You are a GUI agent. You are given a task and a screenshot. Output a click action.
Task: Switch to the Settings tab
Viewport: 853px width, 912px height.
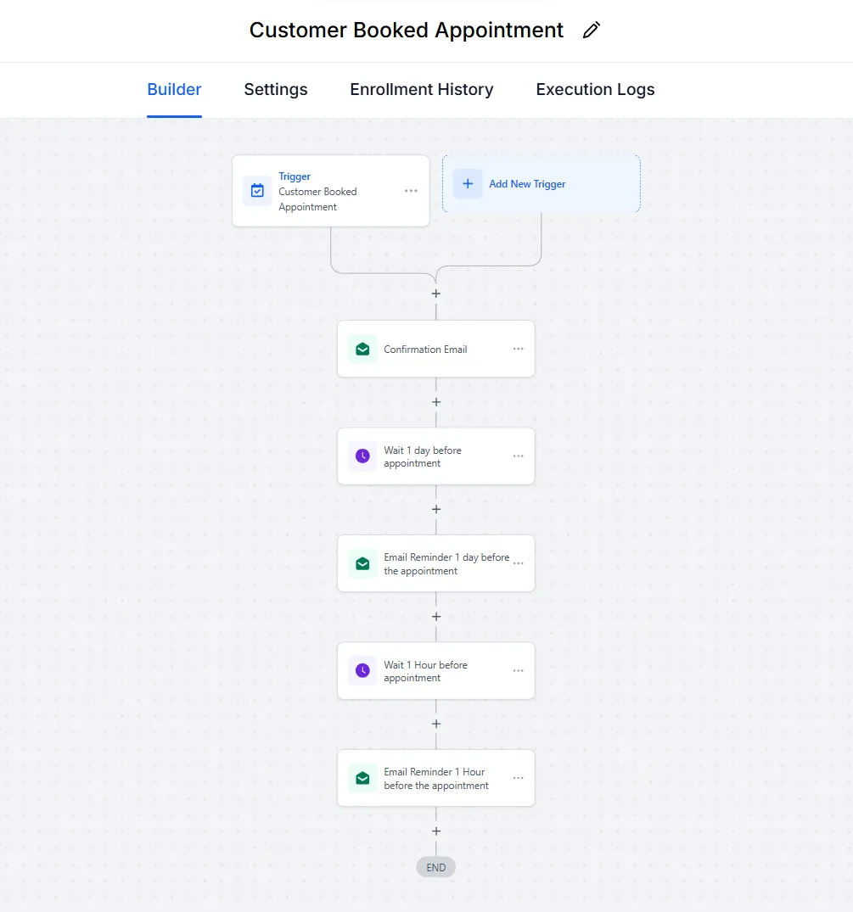275,90
